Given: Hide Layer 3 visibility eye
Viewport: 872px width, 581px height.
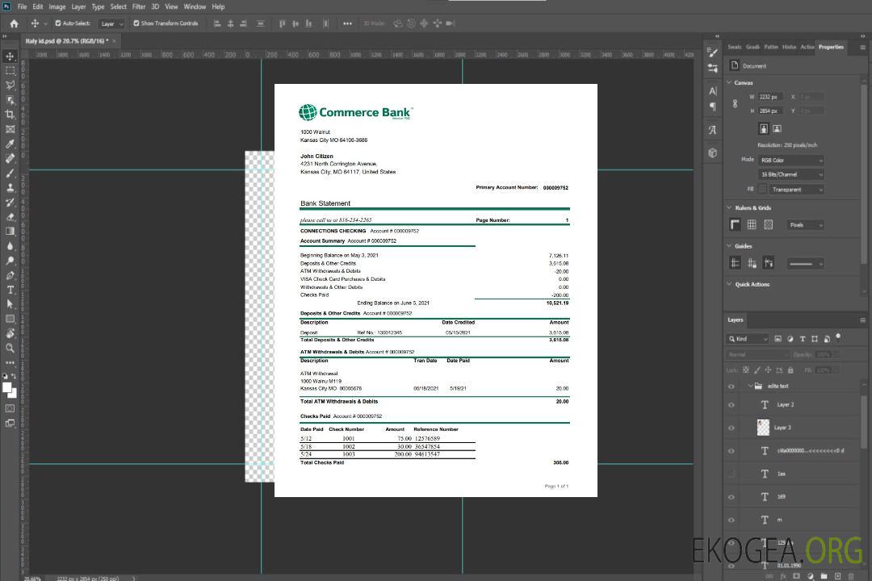Looking at the screenshot, I should click(732, 428).
